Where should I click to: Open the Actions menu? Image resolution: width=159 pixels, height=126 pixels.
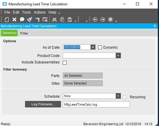tap(40, 12)
